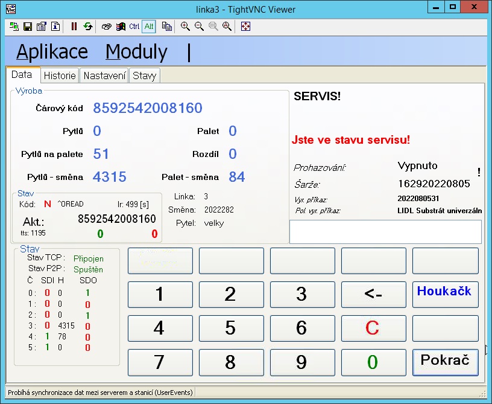Toggle the Alt key button
Viewport: 492px width, 404px height.
point(149,27)
